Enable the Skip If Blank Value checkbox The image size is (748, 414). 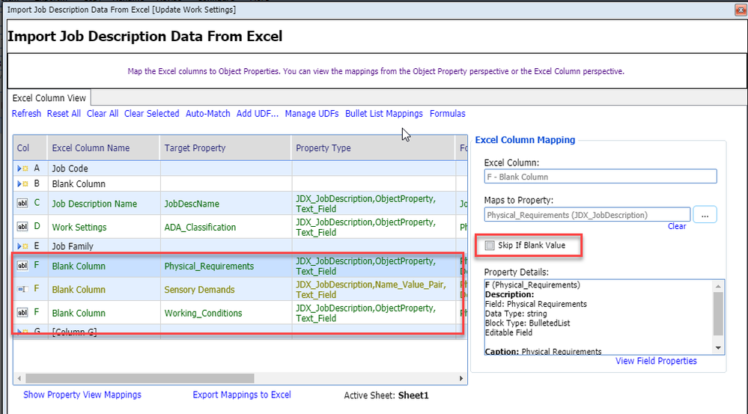[x=490, y=246]
